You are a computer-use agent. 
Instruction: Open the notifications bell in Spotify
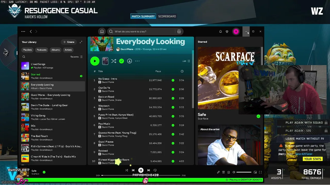click(220, 31)
